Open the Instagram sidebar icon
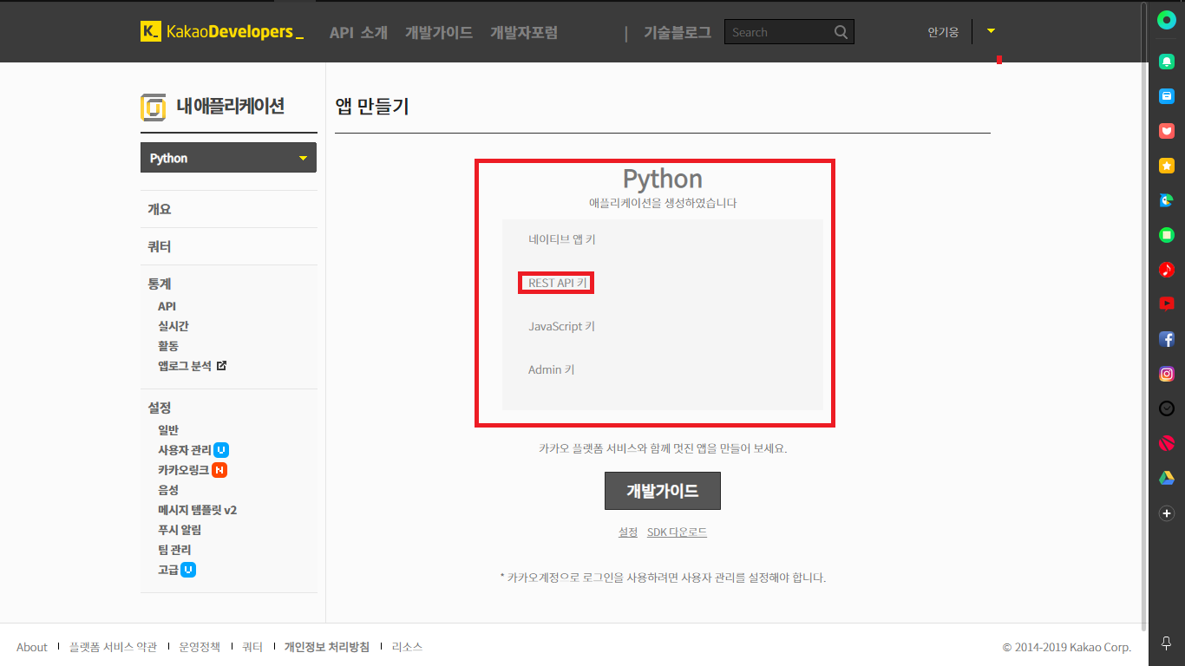Screen dimensions: 1185x666 point(1167,374)
